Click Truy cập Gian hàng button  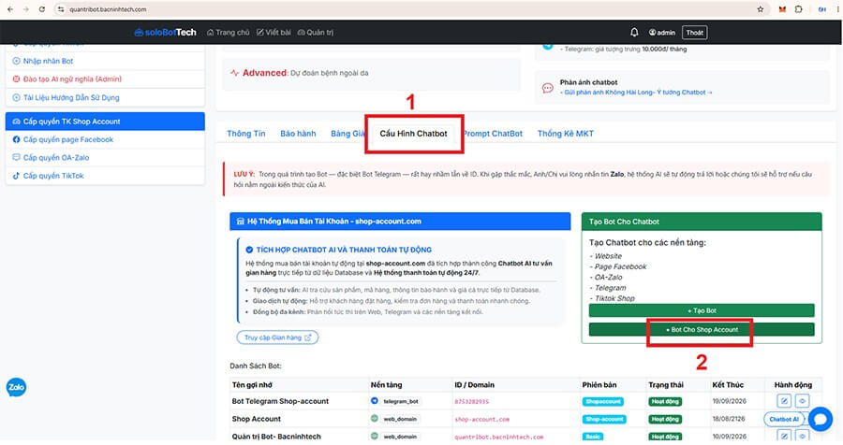pos(277,337)
